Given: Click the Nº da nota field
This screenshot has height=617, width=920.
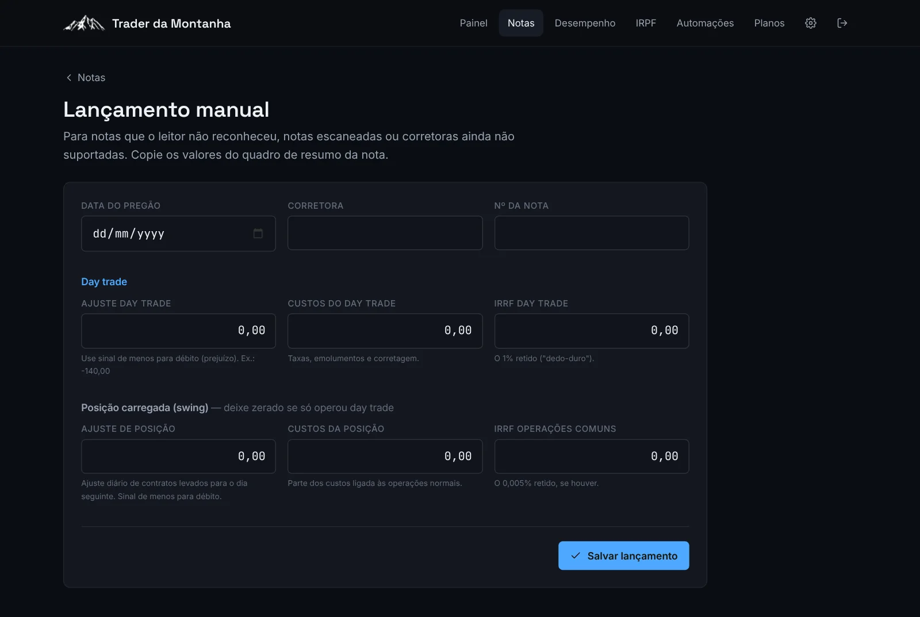Looking at the screenshot, I should coord(592,233).
